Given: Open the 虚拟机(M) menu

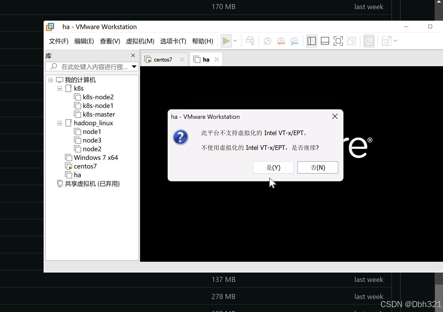Looking at the screenshot, I should click(x=140, y=41).
